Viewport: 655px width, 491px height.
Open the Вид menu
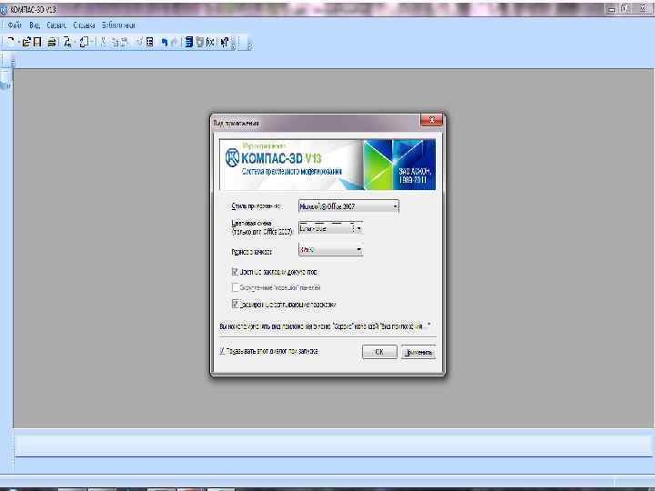(x=35, y=25)
